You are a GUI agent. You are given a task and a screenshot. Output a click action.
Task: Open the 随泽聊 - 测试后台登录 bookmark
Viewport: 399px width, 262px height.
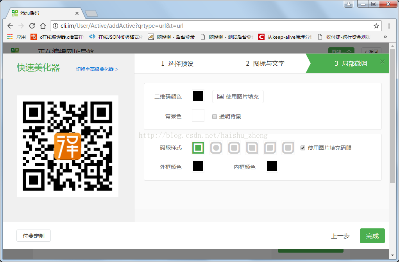tap(227, 37)
